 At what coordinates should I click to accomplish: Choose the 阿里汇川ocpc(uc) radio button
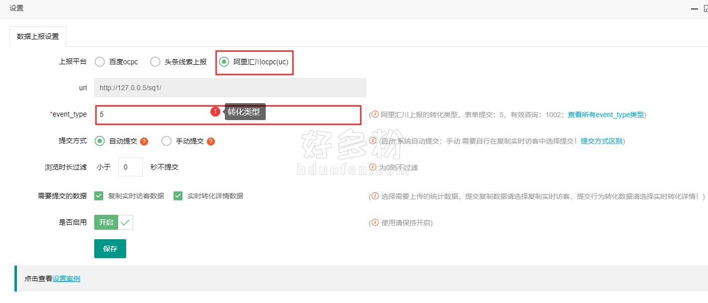point(224,62)
